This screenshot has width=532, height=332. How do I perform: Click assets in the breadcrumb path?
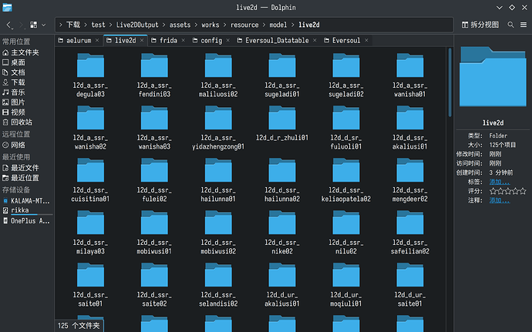click(x=180, y=25)
